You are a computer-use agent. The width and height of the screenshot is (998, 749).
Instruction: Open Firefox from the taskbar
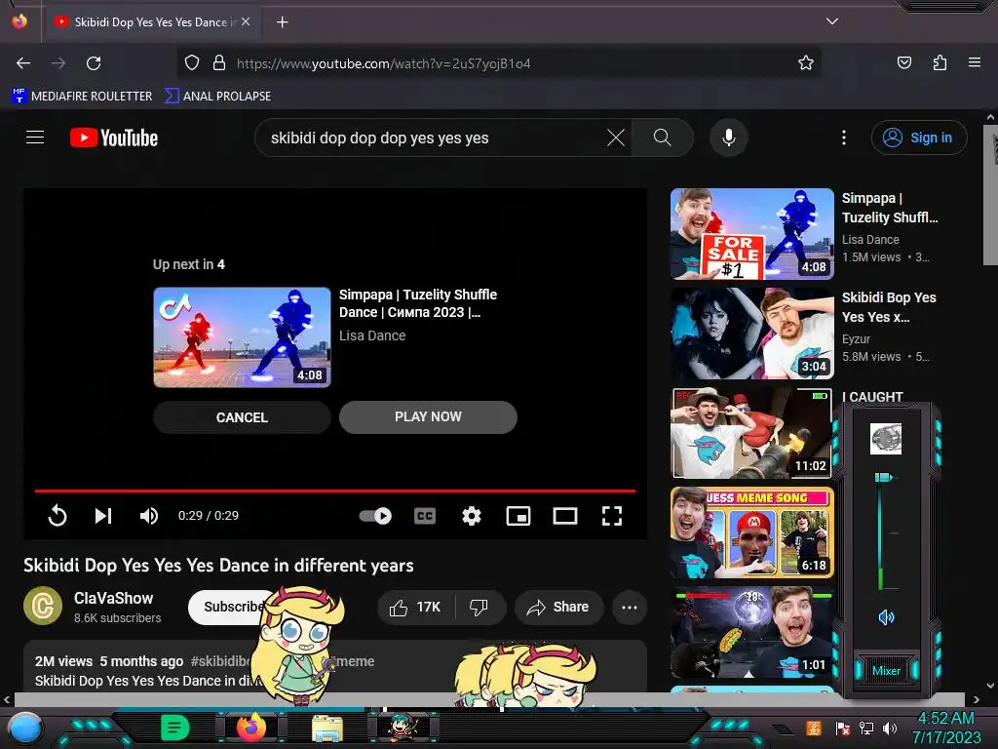coord(251,728)
